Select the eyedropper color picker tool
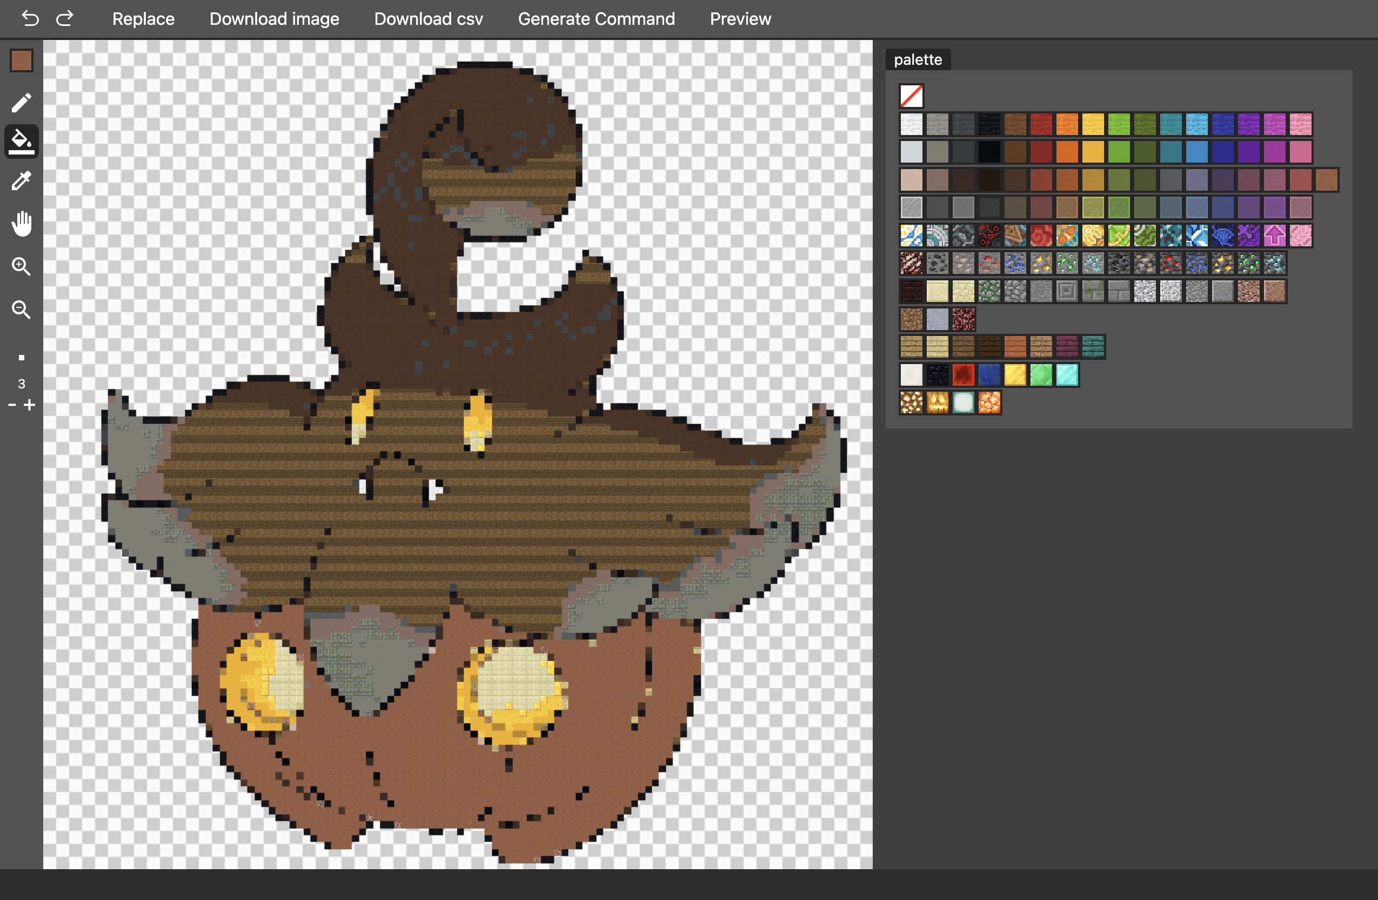This screenshot has height=900, width=1378. 22,181
